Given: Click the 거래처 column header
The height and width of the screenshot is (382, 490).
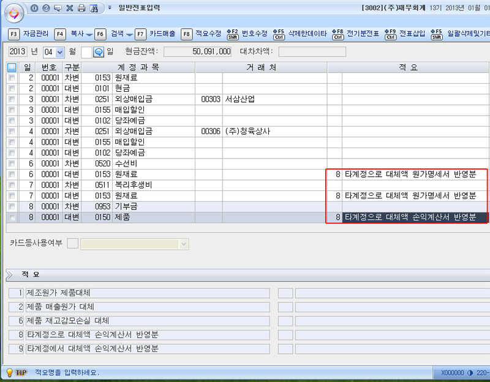Looking at the screenshot, I should (x=262, y=67).
